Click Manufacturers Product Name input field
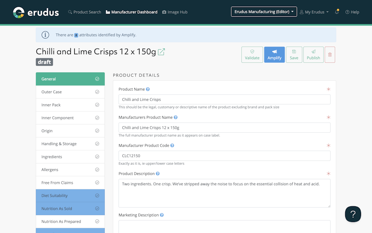This screenshot has height=233, width=372. click(224, 128)
